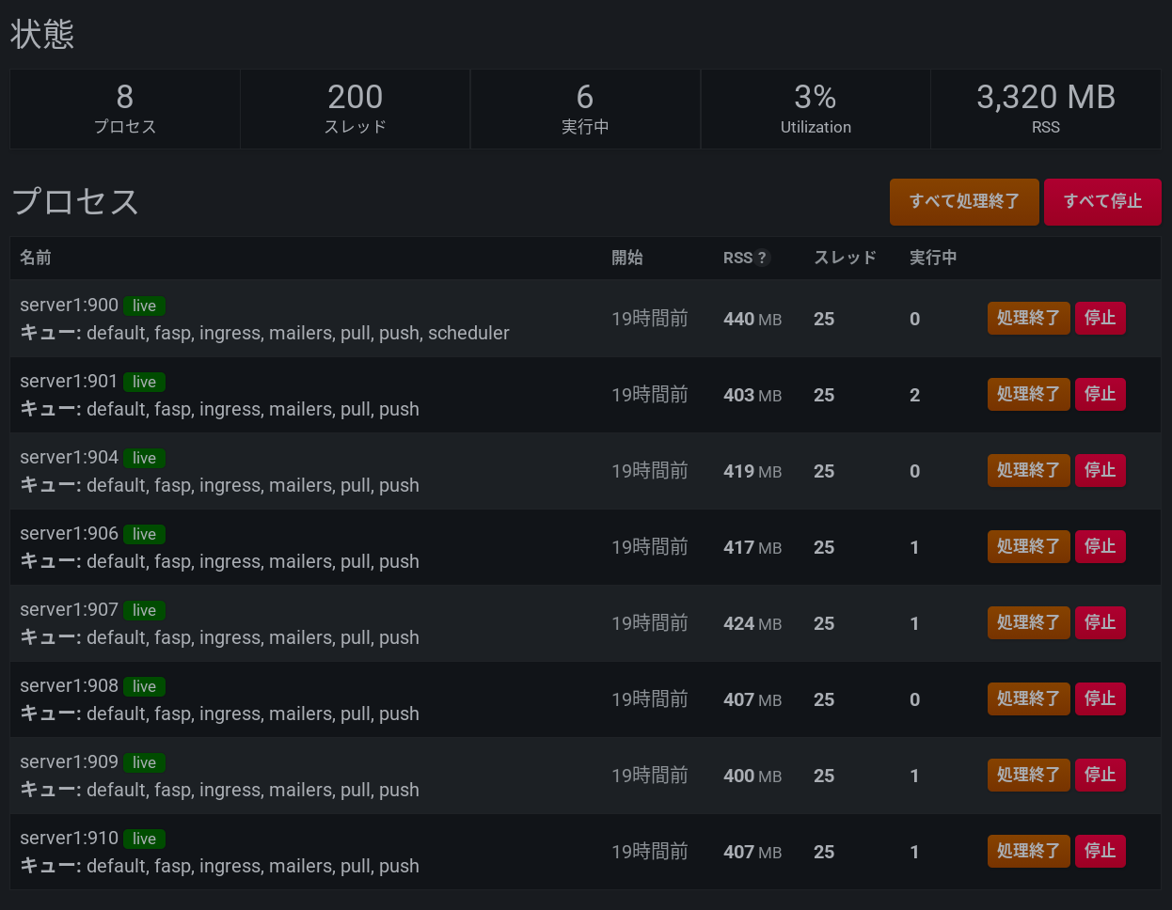Click the 名前 column header
The width and height of the screenshot is (1172, 910).
pos(36,258)
